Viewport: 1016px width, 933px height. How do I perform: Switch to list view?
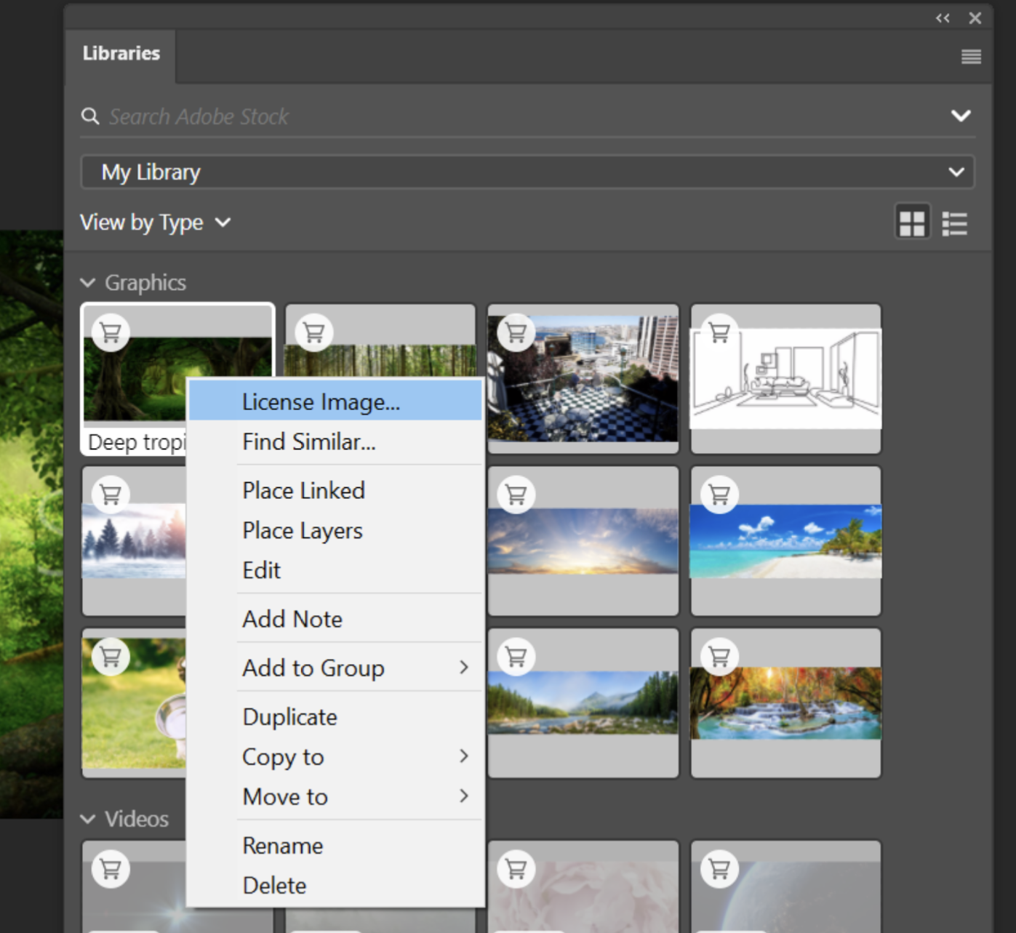coord(954,223)
